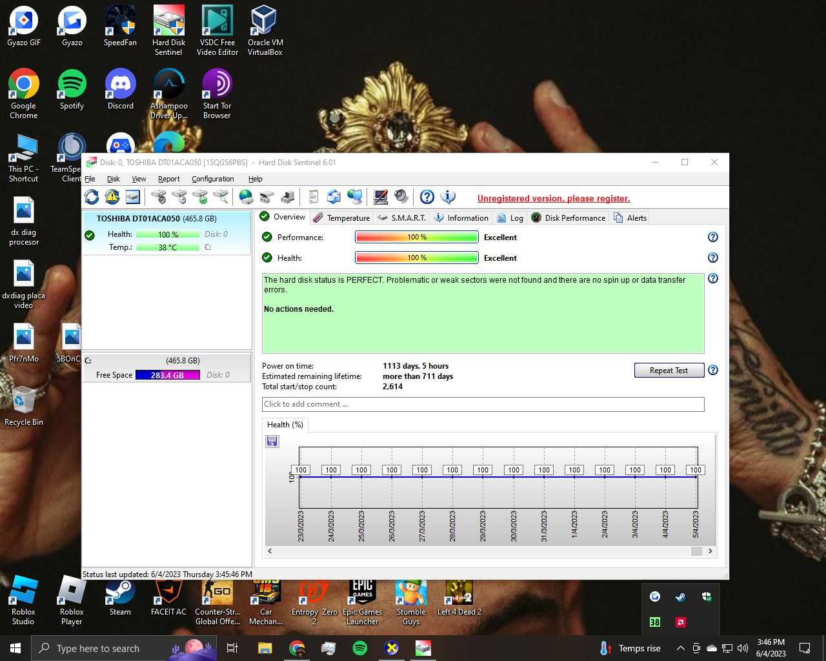Screen dimensions: 826x661
Task: Click green 38 temperature tray icon
Action: 655,622
